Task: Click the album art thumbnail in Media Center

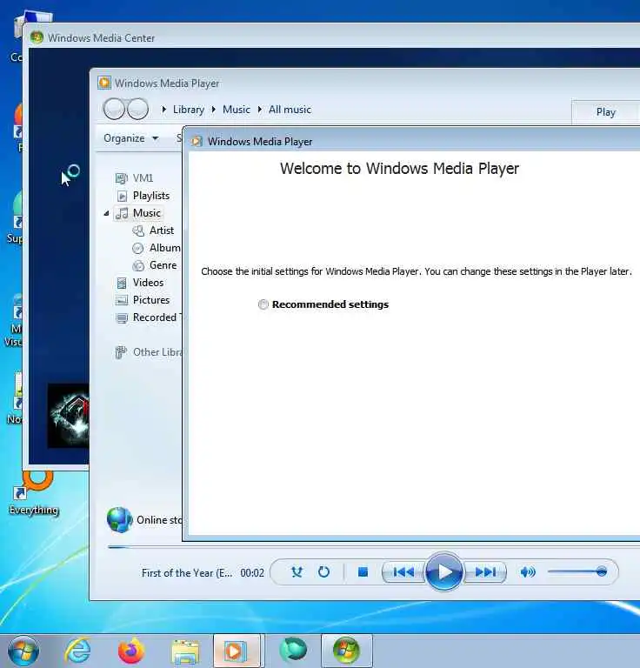Action: coord(68,416)
